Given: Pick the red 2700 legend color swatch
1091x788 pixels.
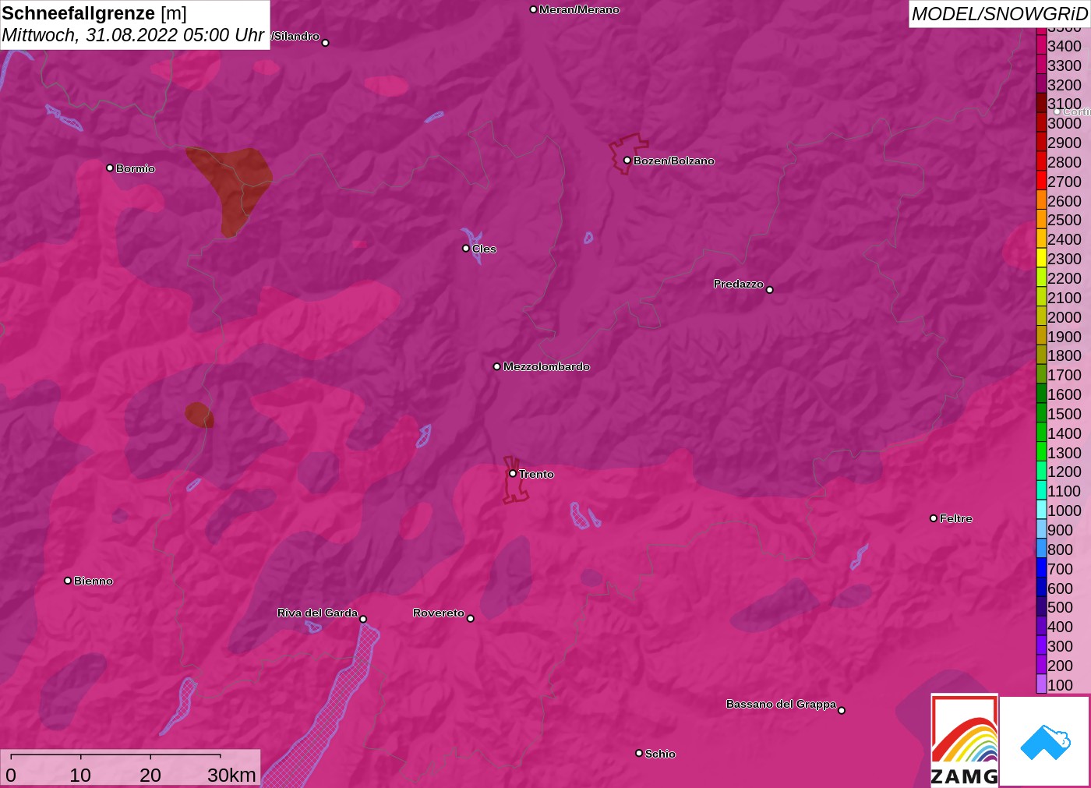Looking at the screenshot, I should (1041, 181).
